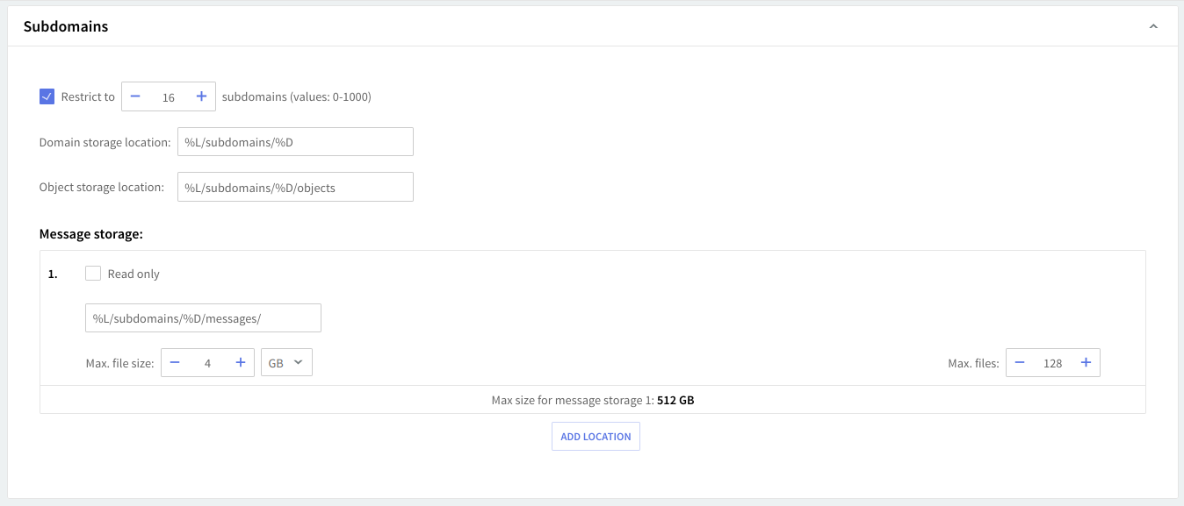
Task: Uncheck the Restrict to checkbox
Action: [x=47, y=96]
